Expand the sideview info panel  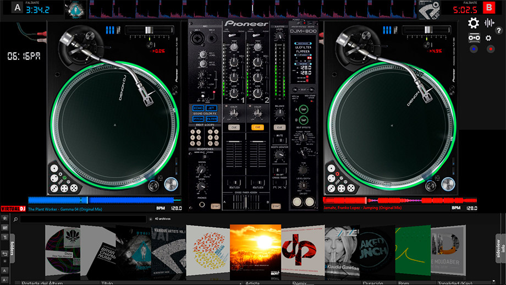501,248
